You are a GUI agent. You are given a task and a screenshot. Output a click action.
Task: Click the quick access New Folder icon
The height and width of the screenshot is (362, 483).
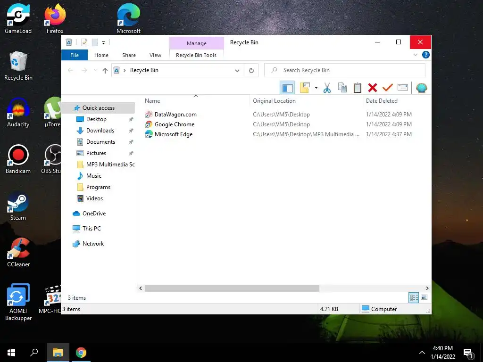pos(95,42)
